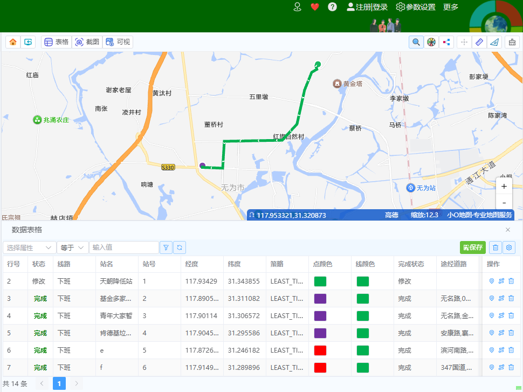Open the color wheel theme tool
The height and width of the screenshot is (392, 523).
(431, 42)
